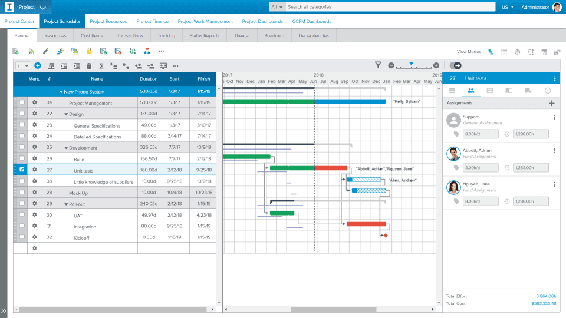The image size is (566, 318).
Task: Open the US locale dropdown
Action: [x=508, y=7]
